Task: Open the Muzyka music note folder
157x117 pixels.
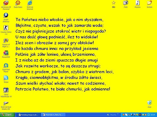Action: click(138, 4)
